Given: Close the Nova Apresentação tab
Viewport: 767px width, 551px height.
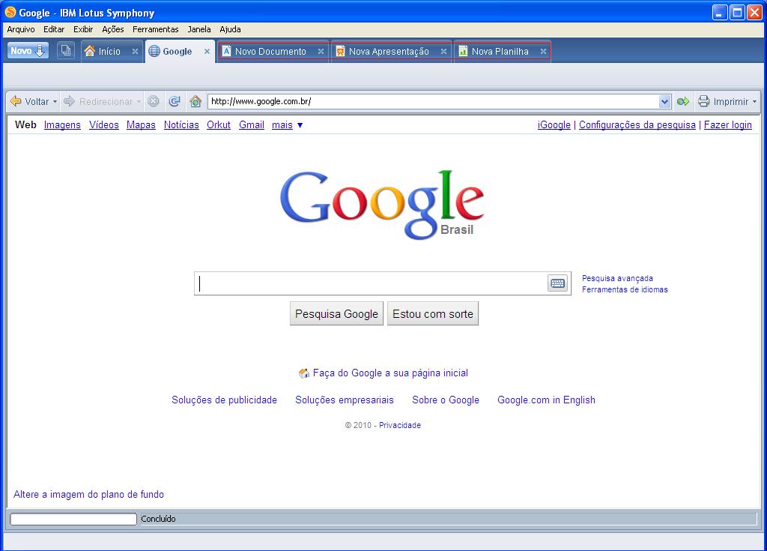Looking at the screenshot, I should pyautogui.click(x=443, y=51).
